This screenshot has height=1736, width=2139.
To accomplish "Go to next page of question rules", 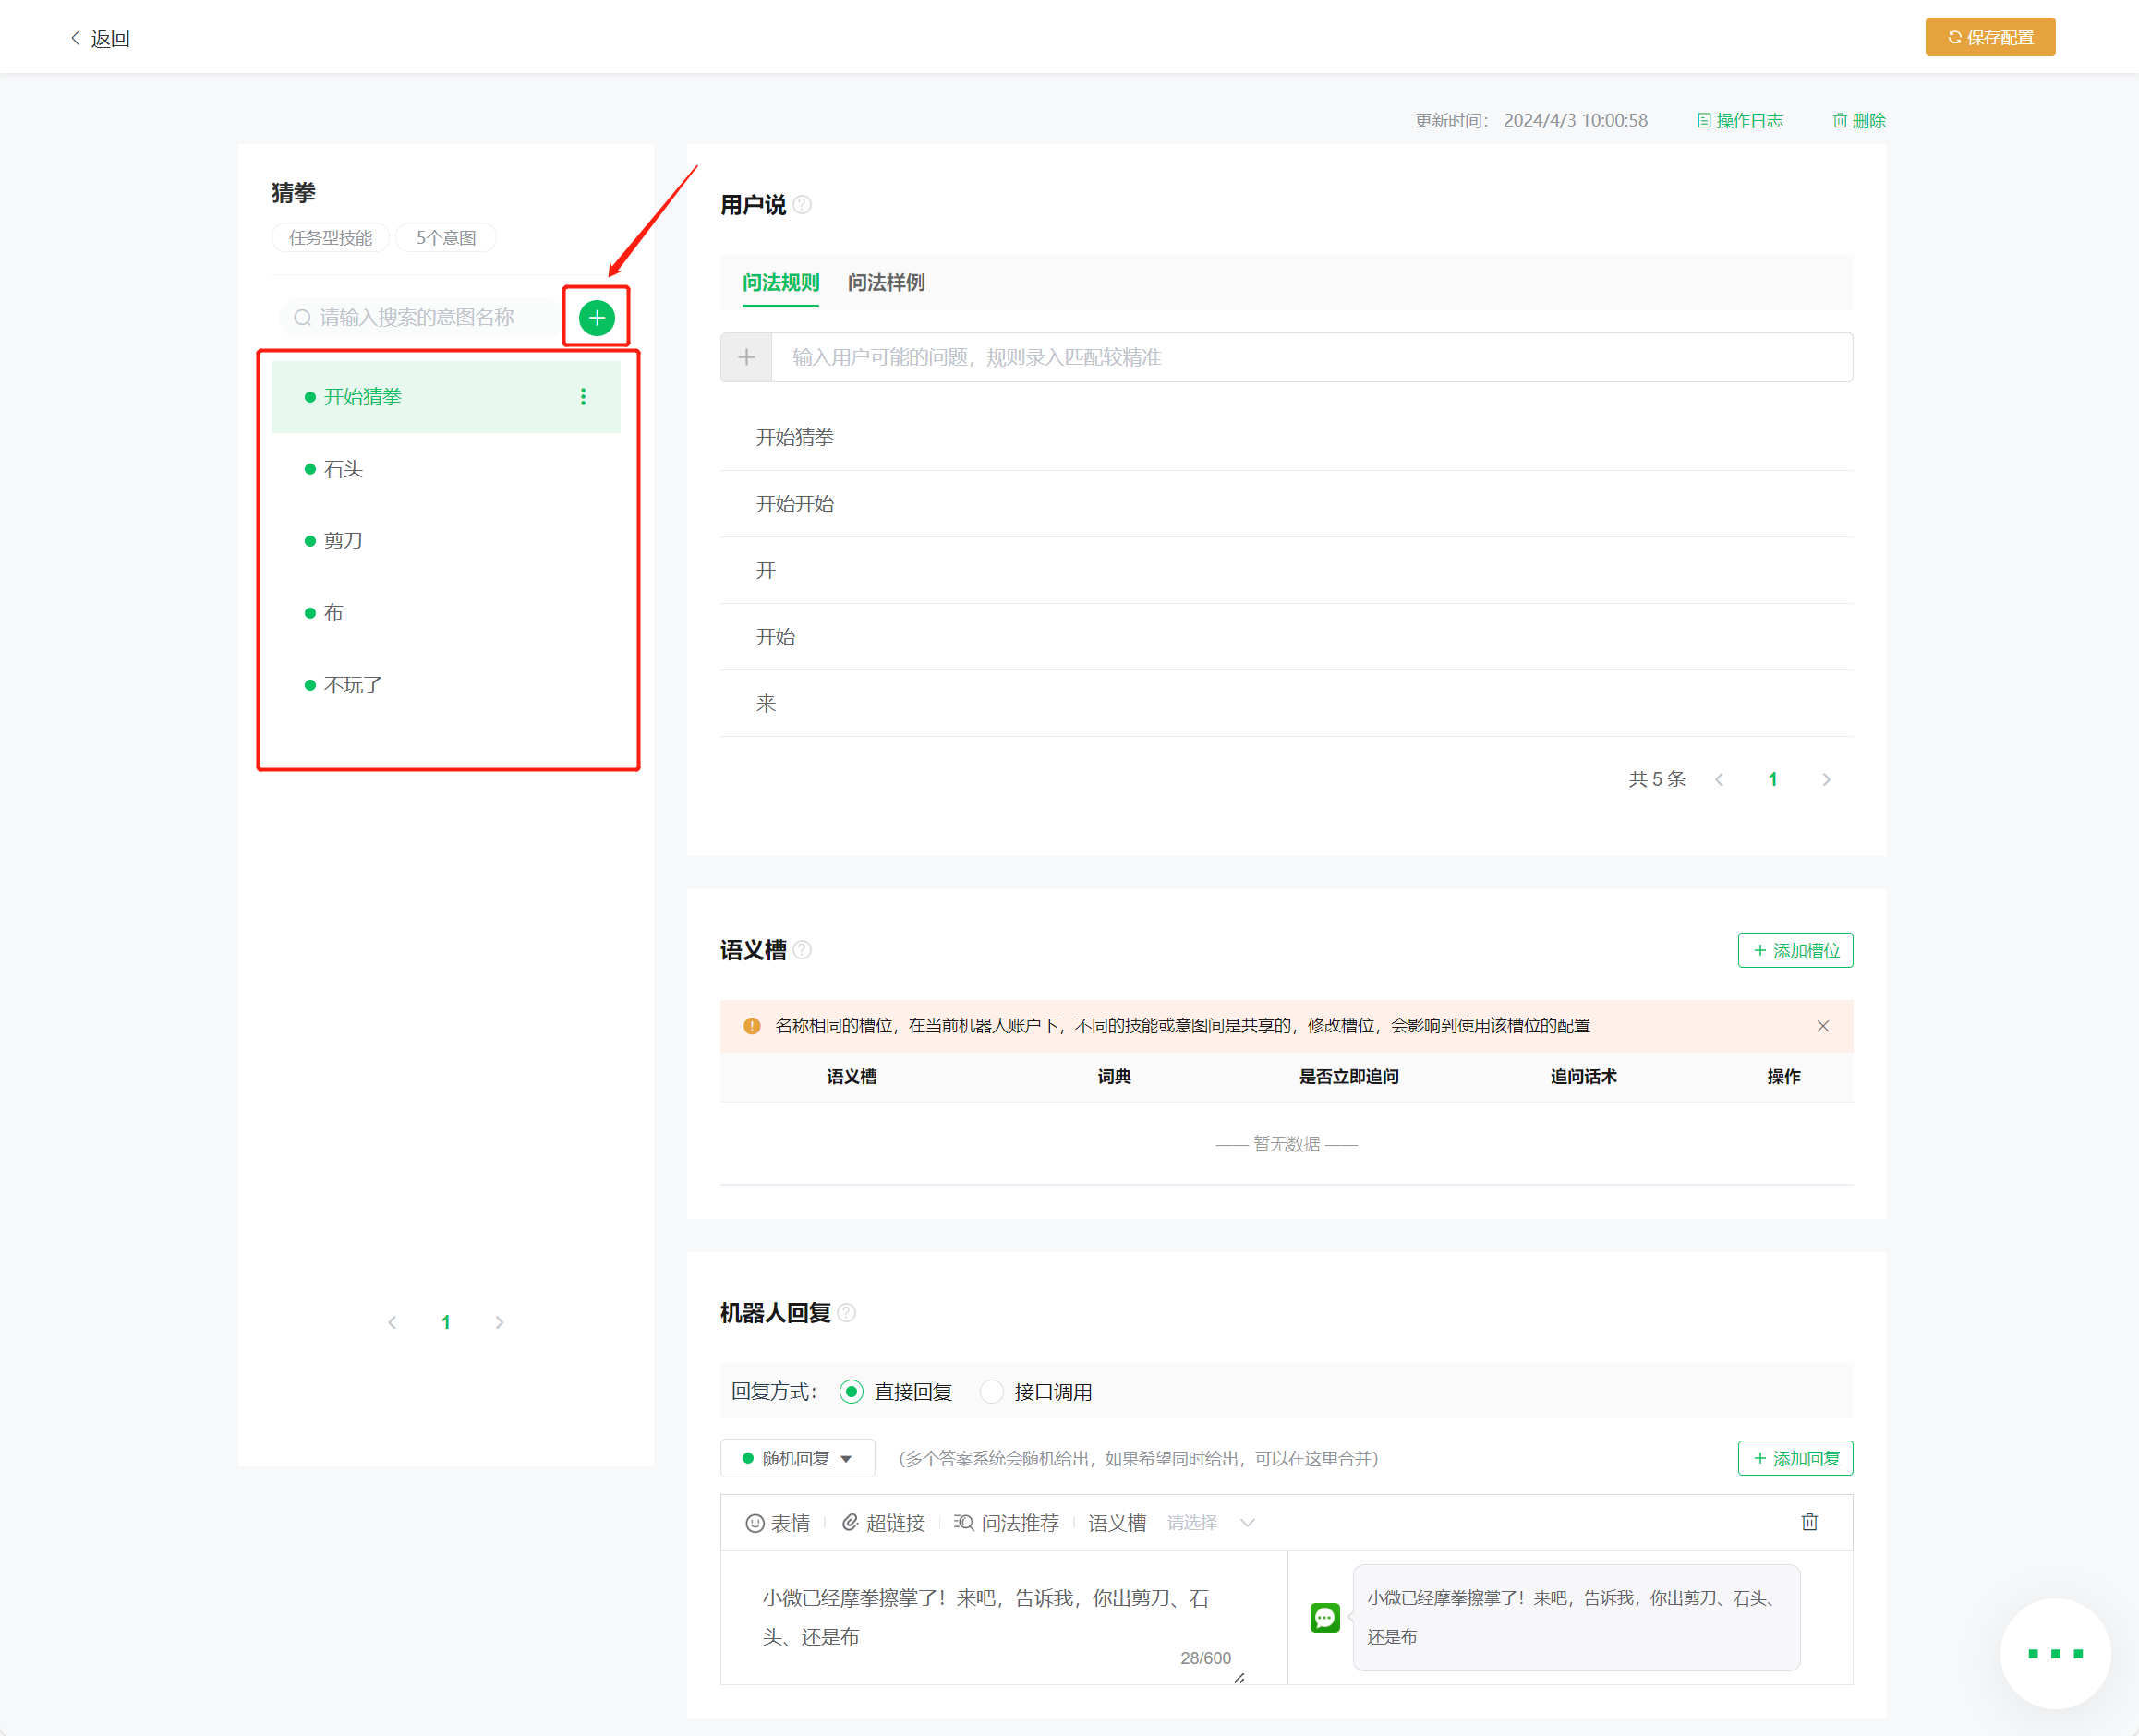I will point(1826,779).
